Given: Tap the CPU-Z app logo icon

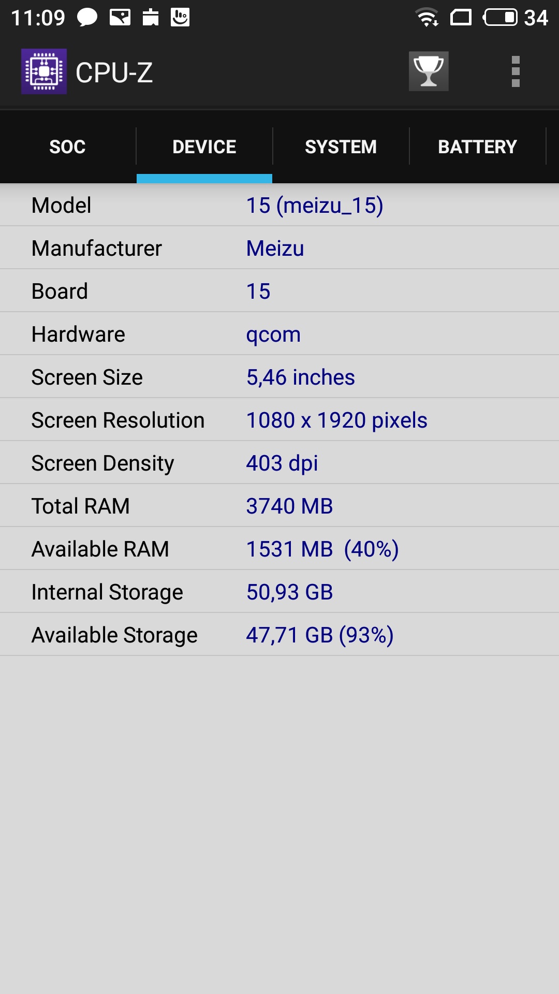Looking at the screenshot, I should point(44,71).
